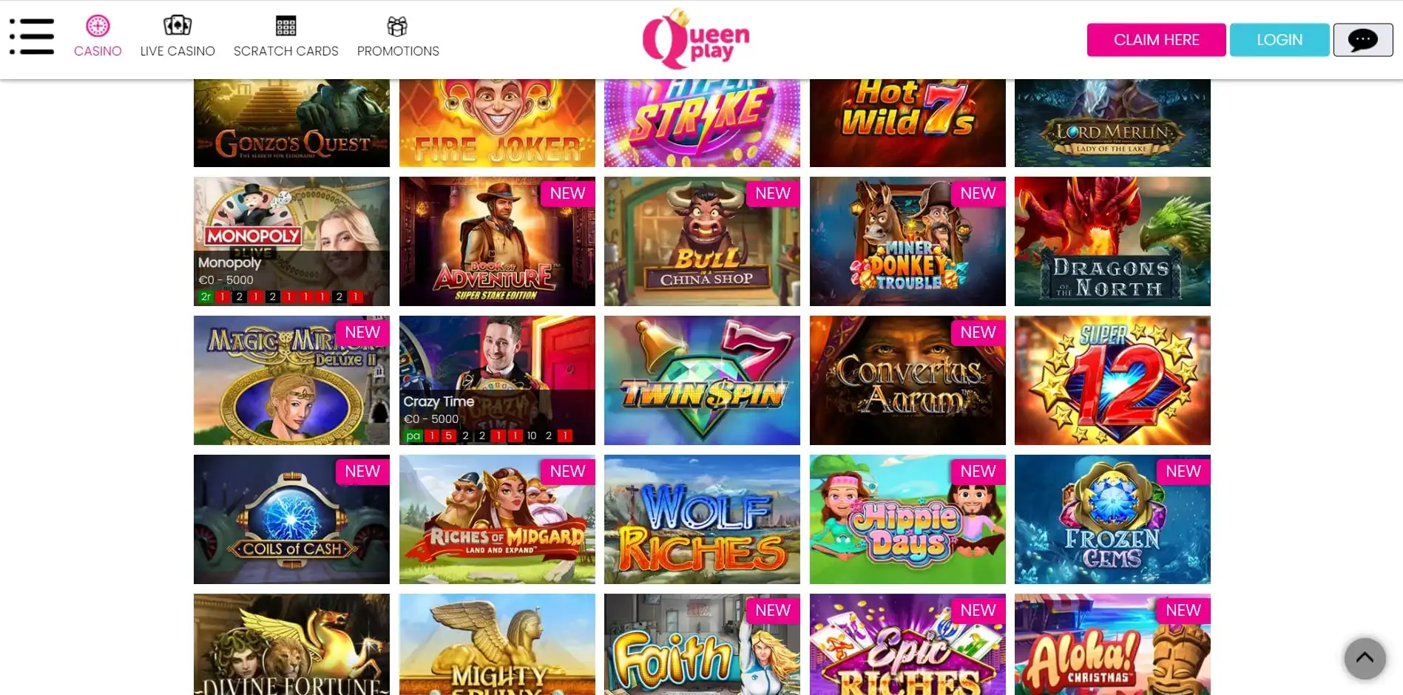Click the Casino roulette icon
Viewport: 1403px width, 695px height.
[98, 26]
